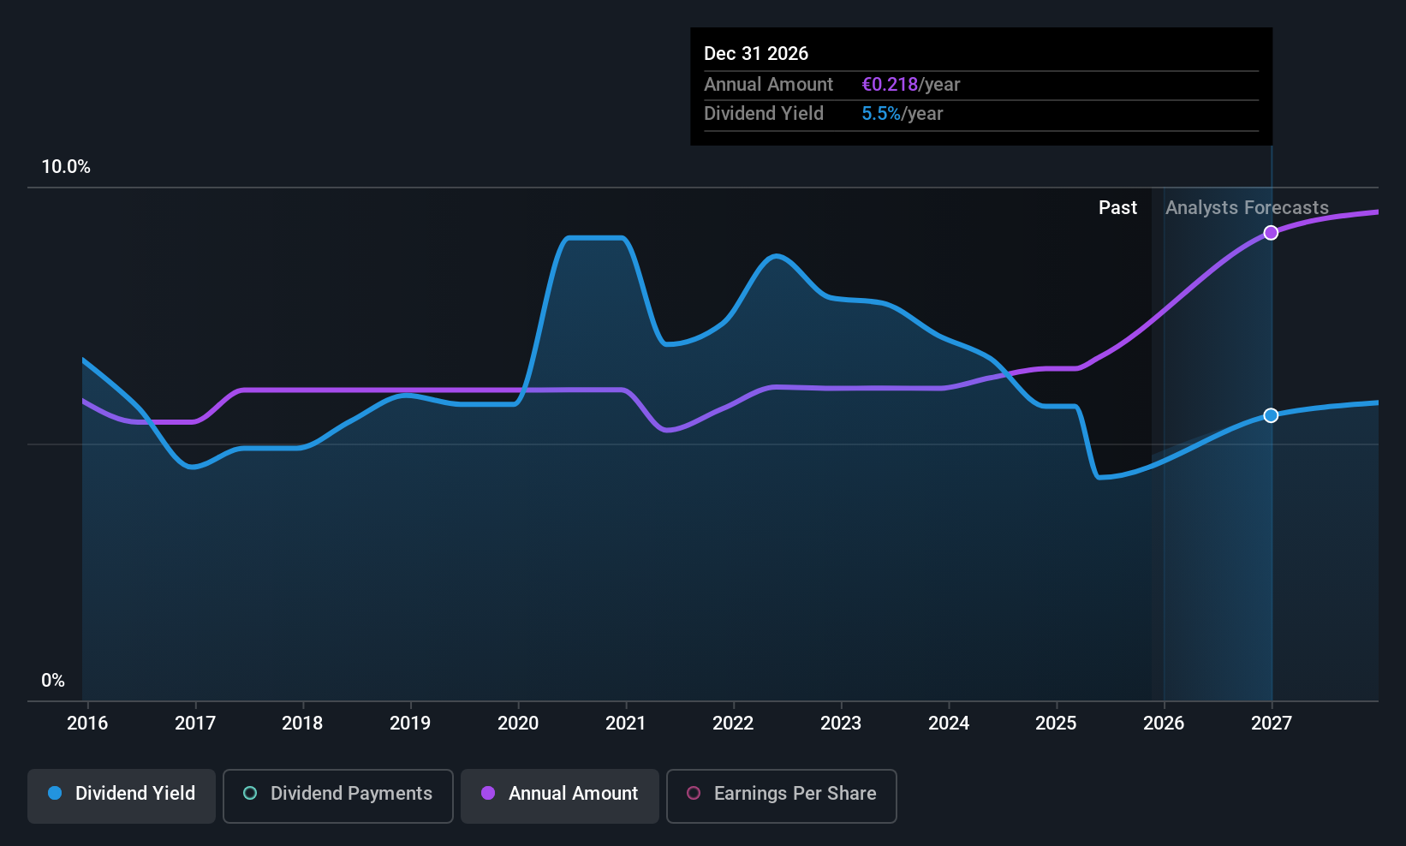This screenshot has width=1406, height=846.
Task: Click the teal Dividend Payments legend circle
Action: tap(250, 793)
